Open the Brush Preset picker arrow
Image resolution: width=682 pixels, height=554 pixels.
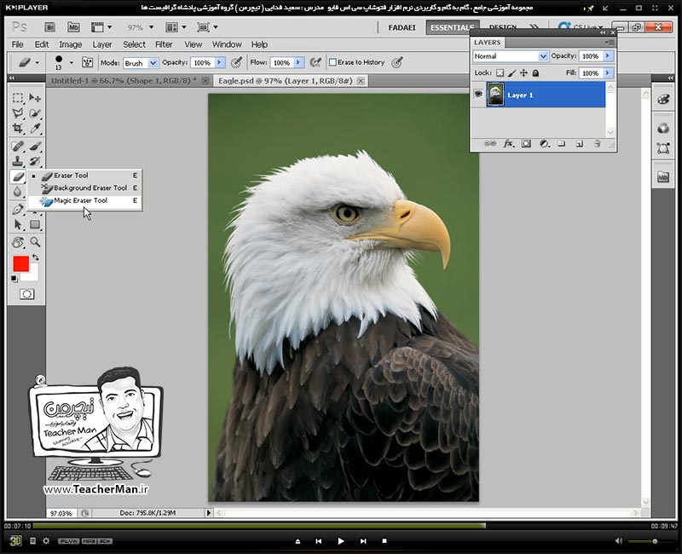tap(72, 62)
